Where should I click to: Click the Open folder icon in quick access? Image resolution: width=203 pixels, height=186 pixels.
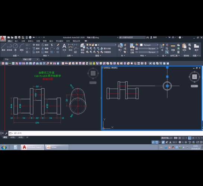12,38
